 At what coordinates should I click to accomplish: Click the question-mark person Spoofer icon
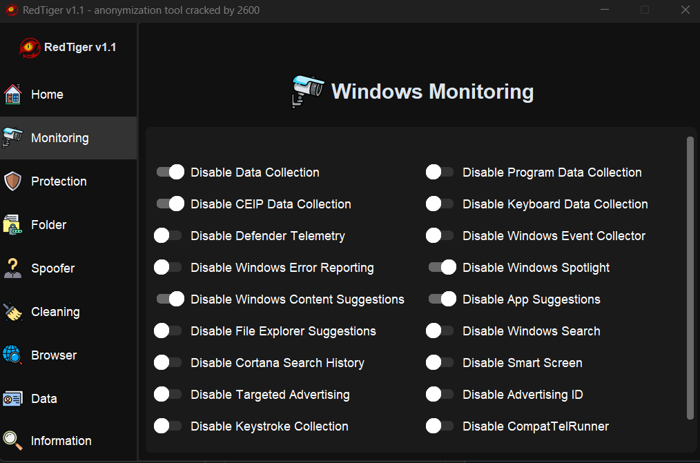[x=12, y=268]
